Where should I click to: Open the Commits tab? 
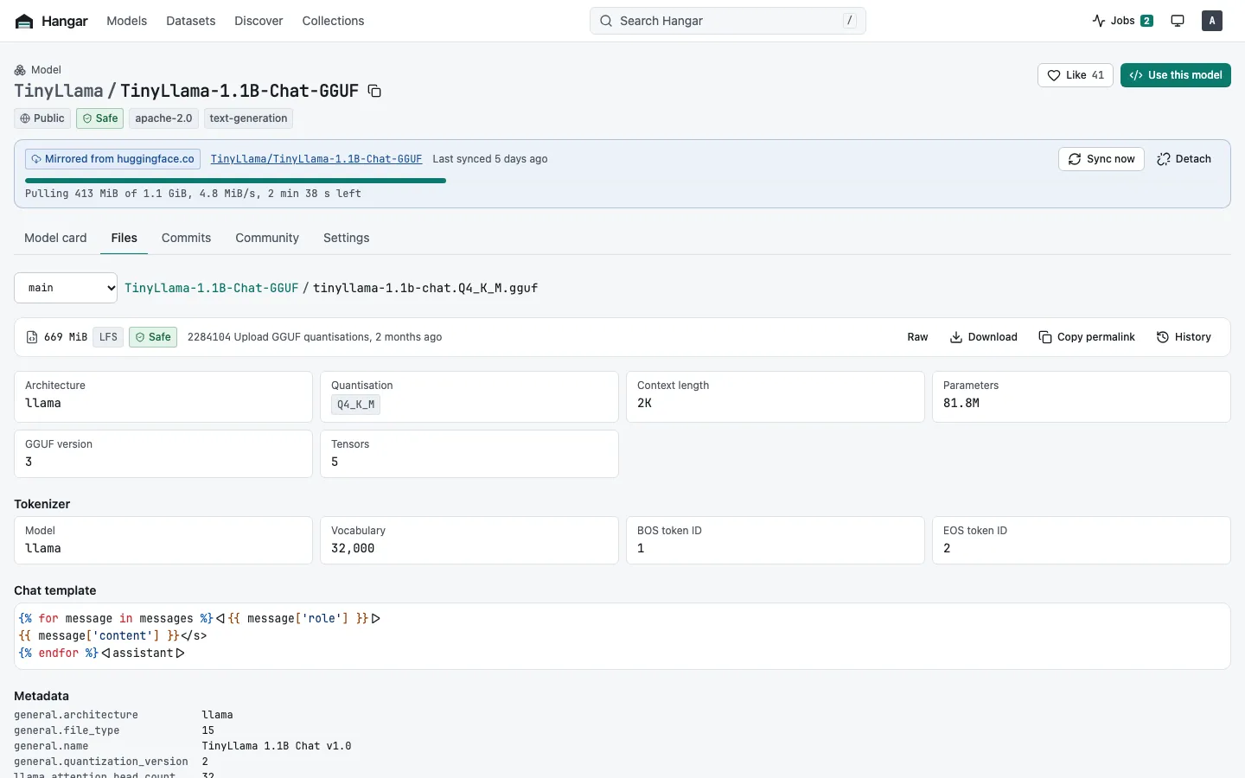tap(186, 238)
